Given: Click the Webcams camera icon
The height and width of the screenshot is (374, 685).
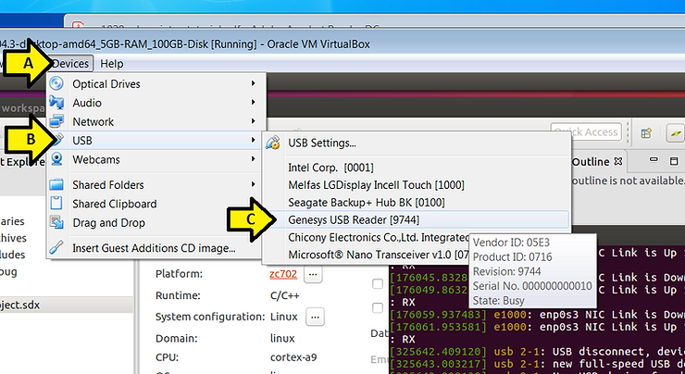Looking at the screenshot, I should tap(56, 159).
